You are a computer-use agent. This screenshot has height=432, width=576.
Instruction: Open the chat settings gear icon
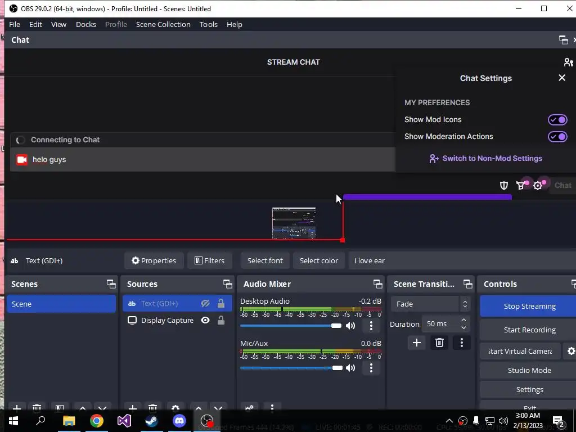pyautogui.click(x=538, y=186)
